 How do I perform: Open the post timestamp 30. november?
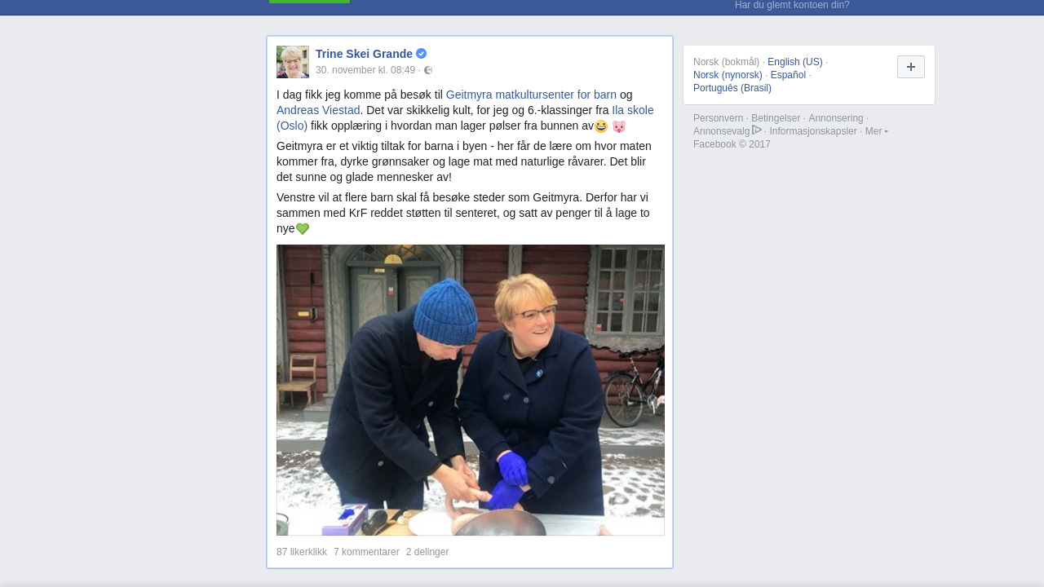(365, 70)
